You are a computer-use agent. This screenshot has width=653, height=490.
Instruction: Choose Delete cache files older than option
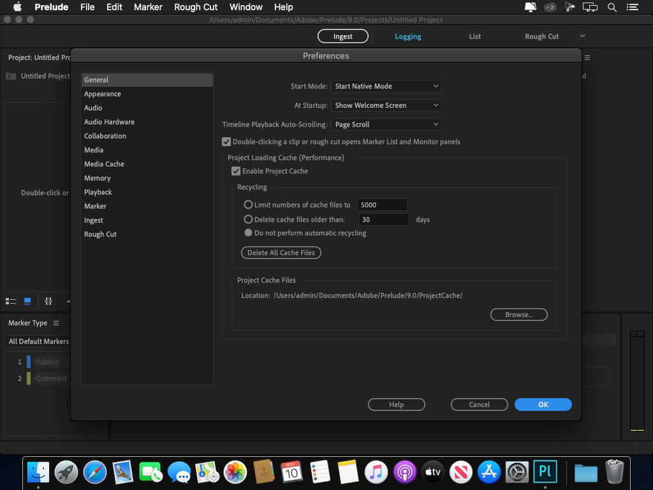point(249,219)
